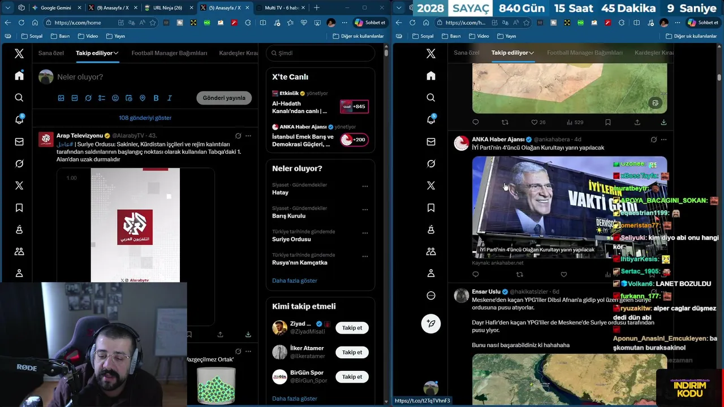Switch to the Google Gemini browser tab
This screenshot has width=724, height=407.
55,8
